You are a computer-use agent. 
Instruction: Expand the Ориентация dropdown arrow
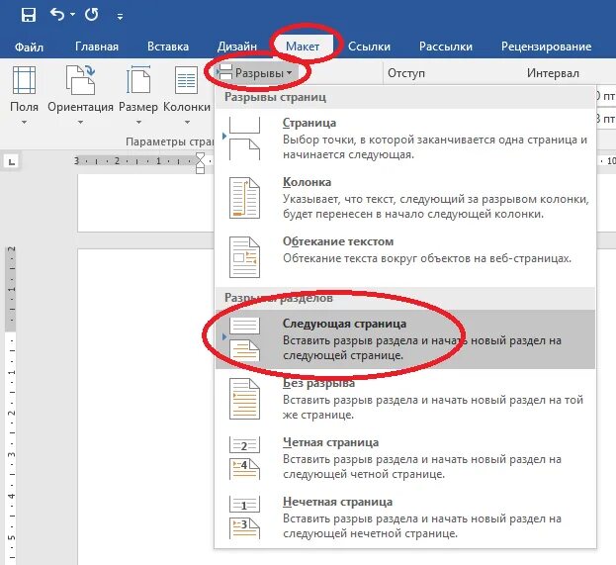[80, 123]
